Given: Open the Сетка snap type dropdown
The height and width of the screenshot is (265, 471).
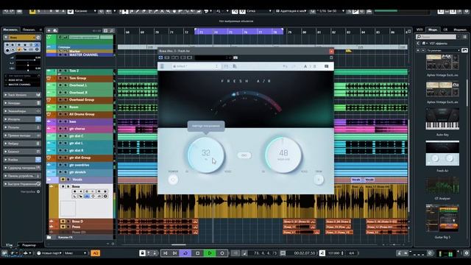Looking at the screenshot, I should pyautogui.click(x=259, y=11).
